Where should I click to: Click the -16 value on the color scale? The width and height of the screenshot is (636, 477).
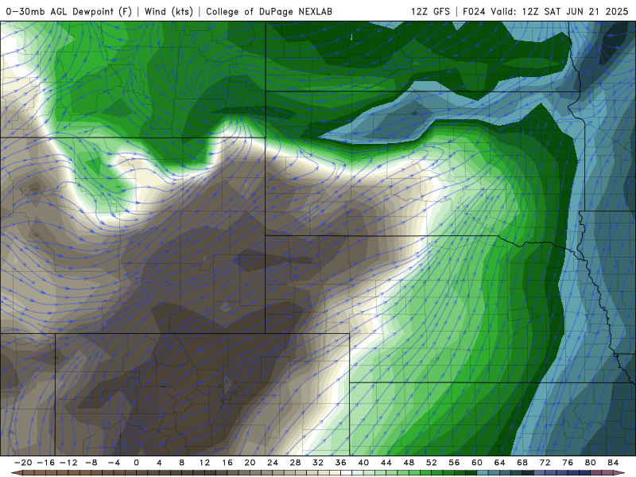coord(46,463)
